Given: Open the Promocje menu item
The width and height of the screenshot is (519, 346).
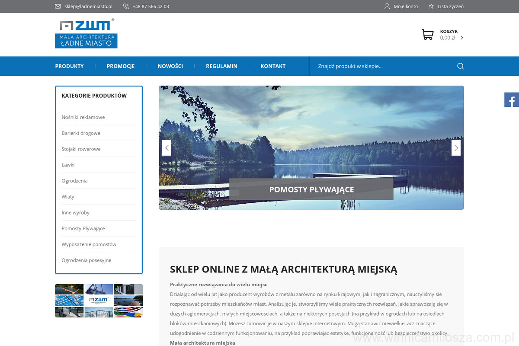Looking at the screenshot, I should point(120,66).
